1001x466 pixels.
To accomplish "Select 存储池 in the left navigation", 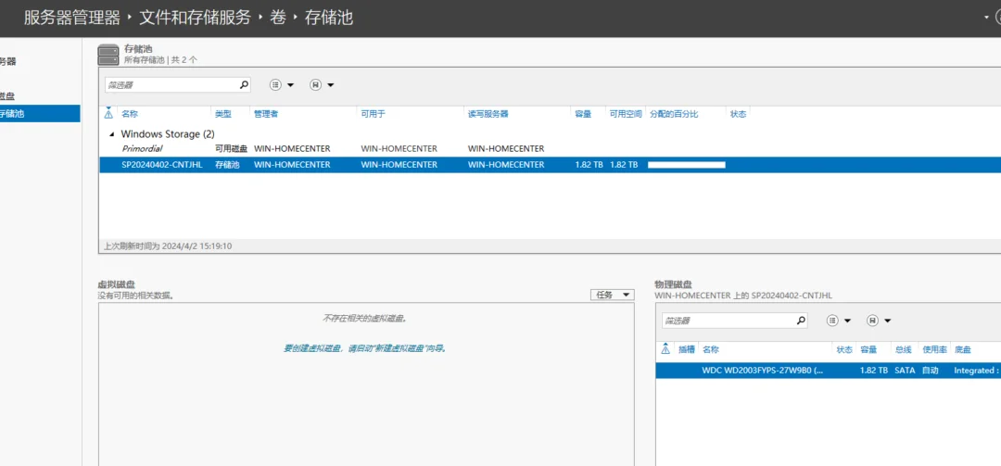I will tap(38, 114).
